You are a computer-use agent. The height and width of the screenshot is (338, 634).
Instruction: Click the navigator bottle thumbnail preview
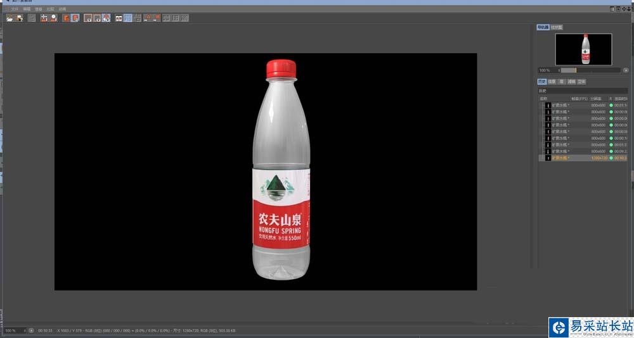(x=583, y=49)
